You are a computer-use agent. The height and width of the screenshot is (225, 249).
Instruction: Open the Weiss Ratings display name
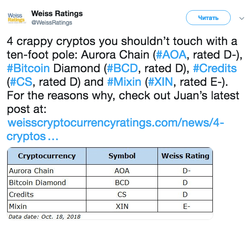57,14
